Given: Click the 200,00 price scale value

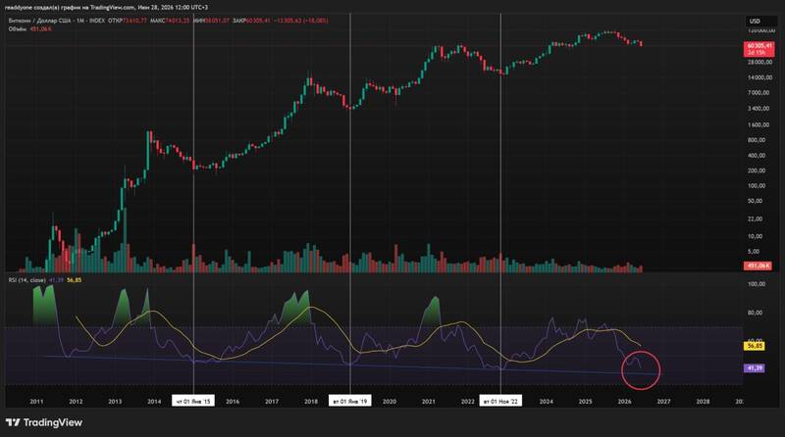Looking at the screenshot, I should pos(756,170).
